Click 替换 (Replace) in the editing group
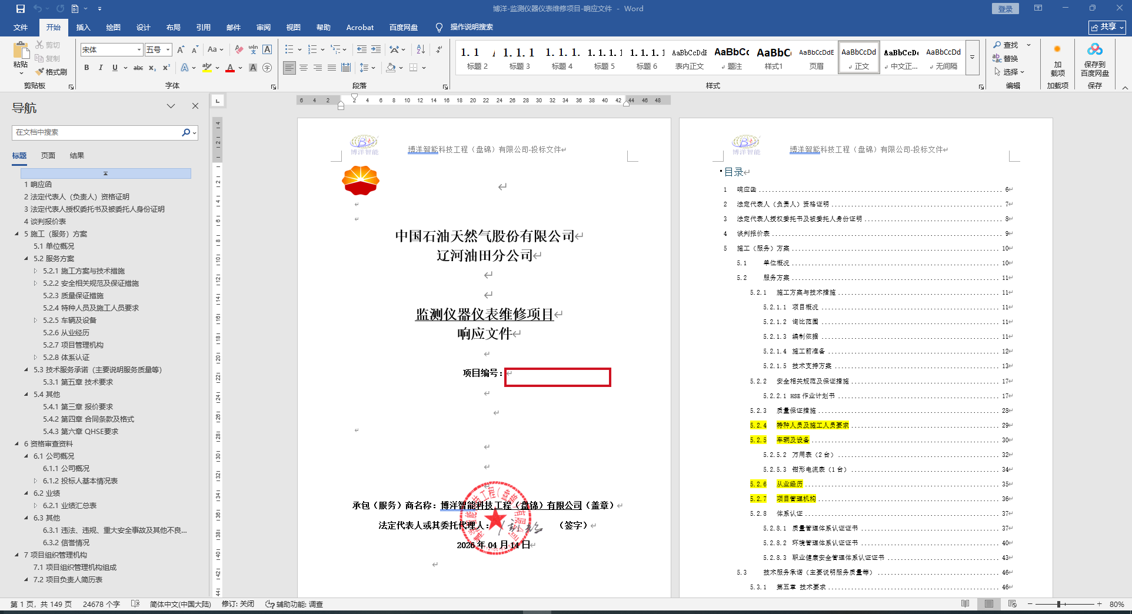 click(x=1006, y=58)
